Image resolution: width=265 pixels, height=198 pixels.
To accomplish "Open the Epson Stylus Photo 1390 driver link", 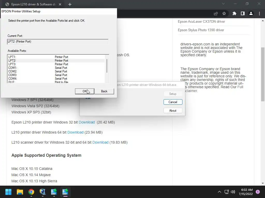I will (201, 30).
